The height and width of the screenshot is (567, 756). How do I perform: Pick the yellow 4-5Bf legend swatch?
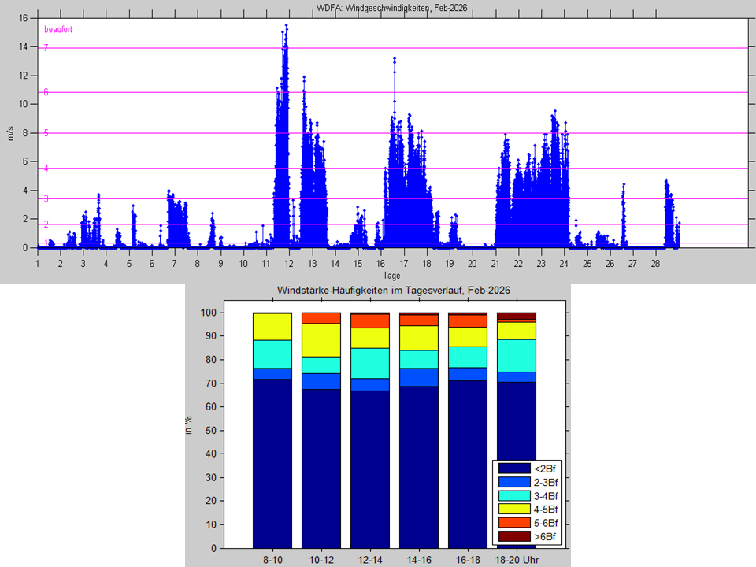[x=513, y=509]
